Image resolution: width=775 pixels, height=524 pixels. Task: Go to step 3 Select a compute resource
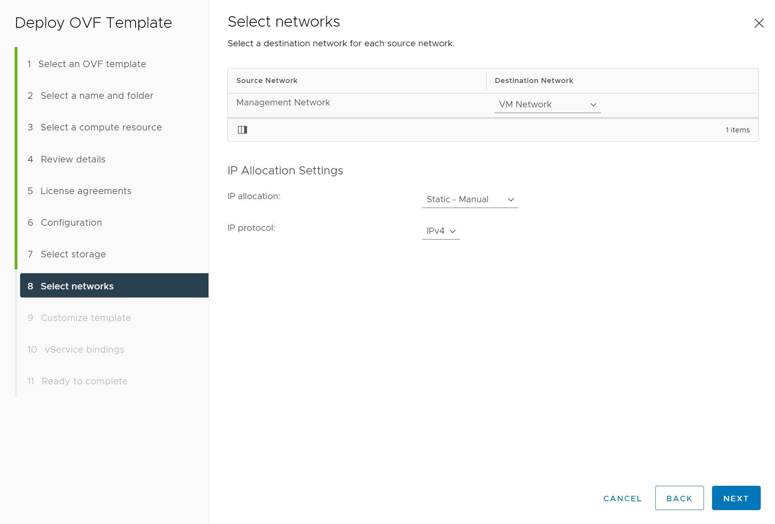click(95, 127)
